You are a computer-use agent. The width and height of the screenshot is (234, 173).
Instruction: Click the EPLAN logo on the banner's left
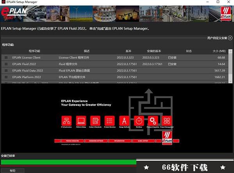pyautogui.click(x=14, y=14)
